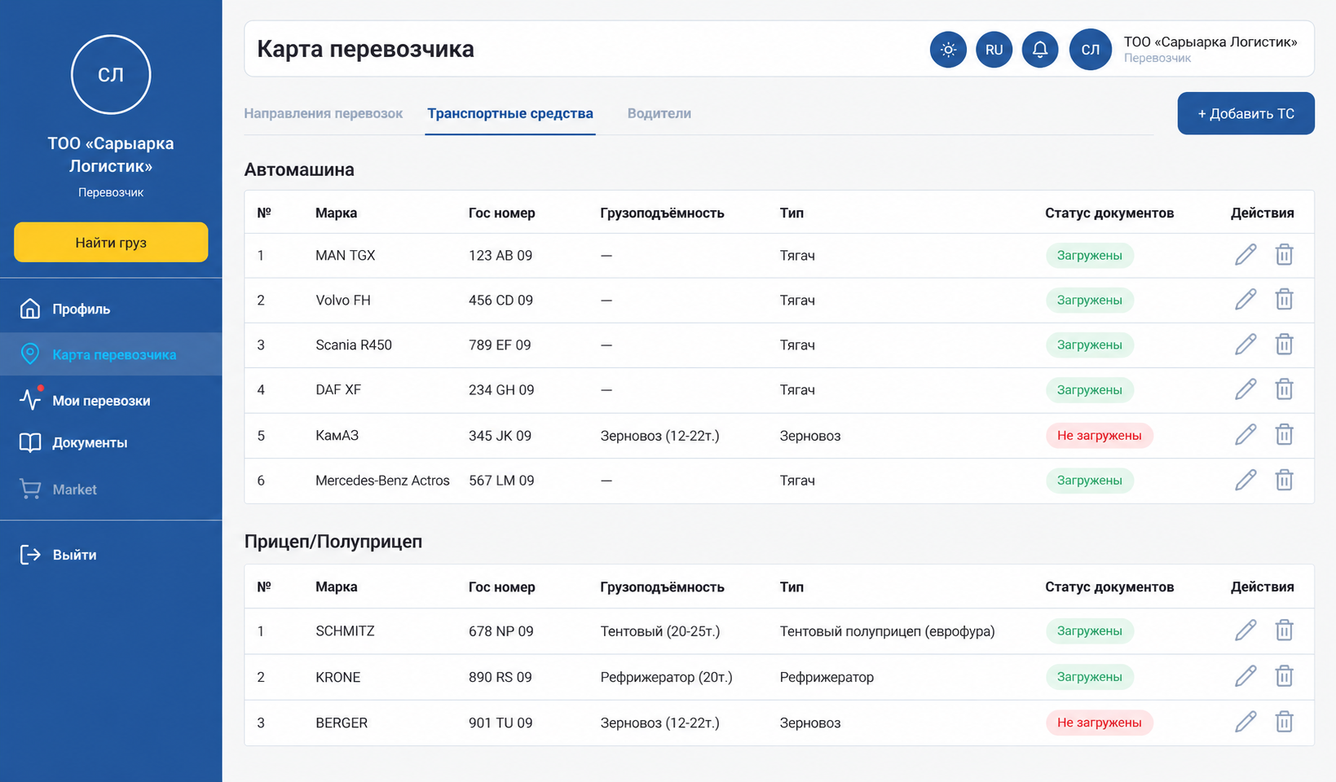Screen dimensions: 1336x782
Task: Click the sidebar СЛ profile avatar
Action: [111, 74]
